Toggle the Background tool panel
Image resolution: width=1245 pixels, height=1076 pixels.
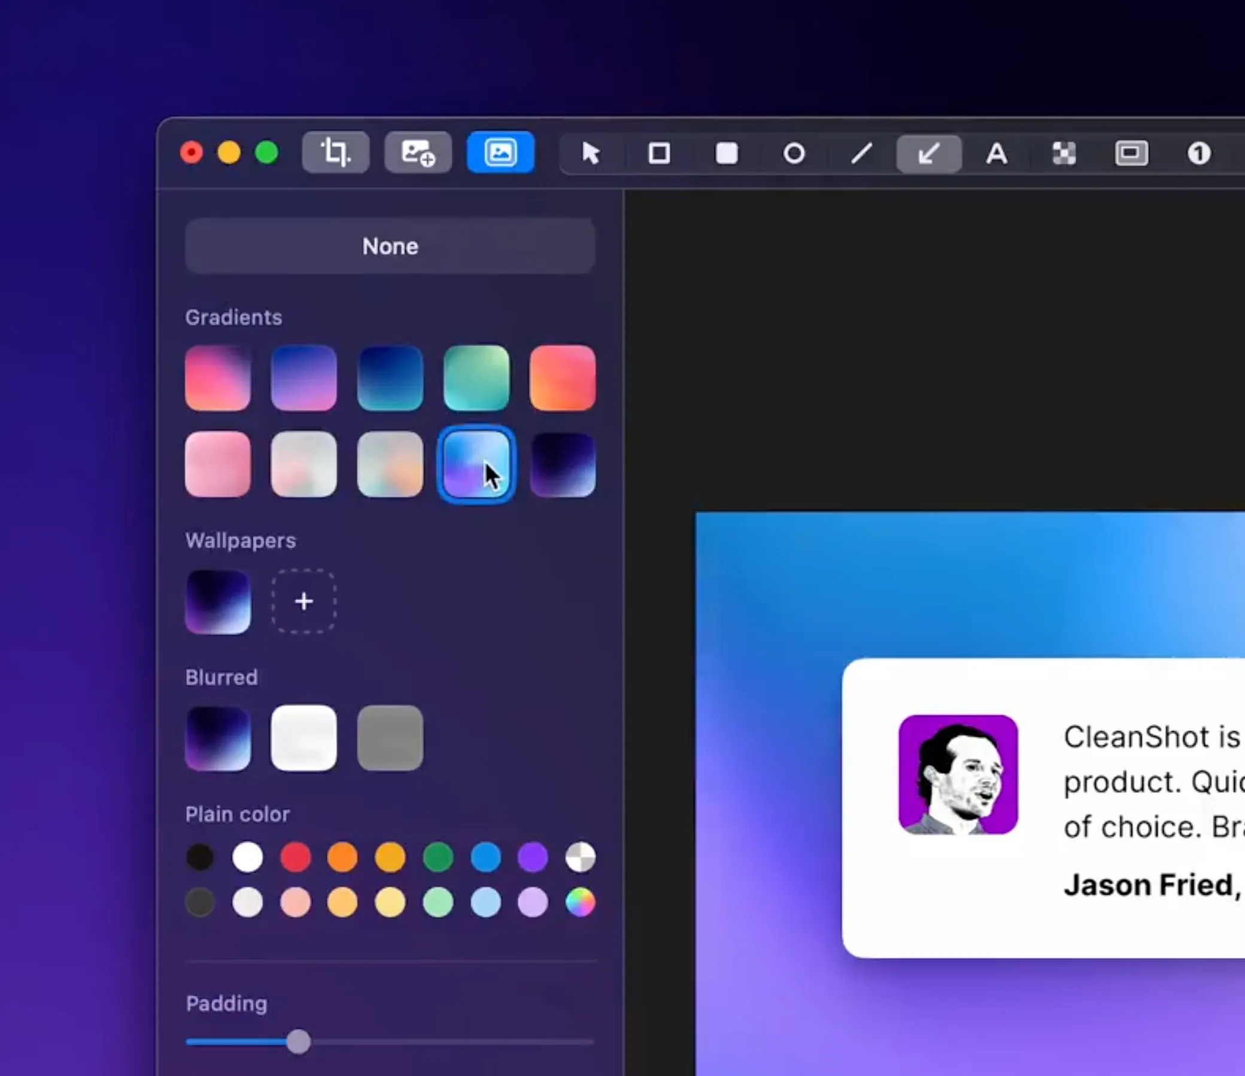pos(500,153)
